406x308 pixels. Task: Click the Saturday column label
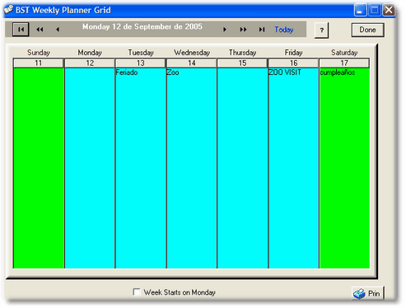344,53
